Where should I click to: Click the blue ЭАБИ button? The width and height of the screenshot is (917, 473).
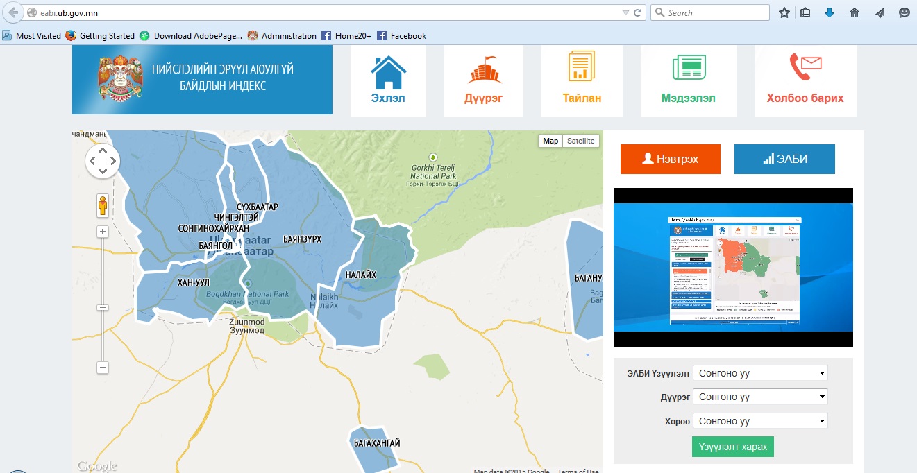click(784, 159)
